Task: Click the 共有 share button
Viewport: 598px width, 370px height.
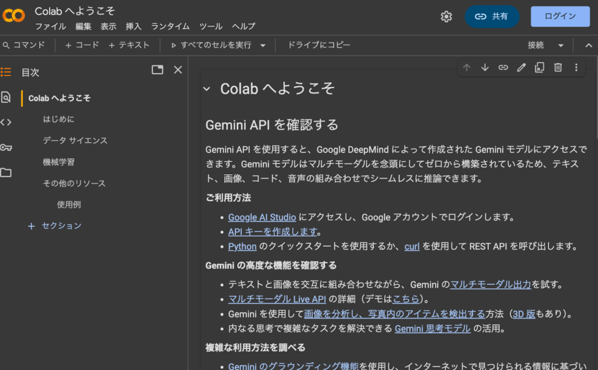Action: [492, 16]
